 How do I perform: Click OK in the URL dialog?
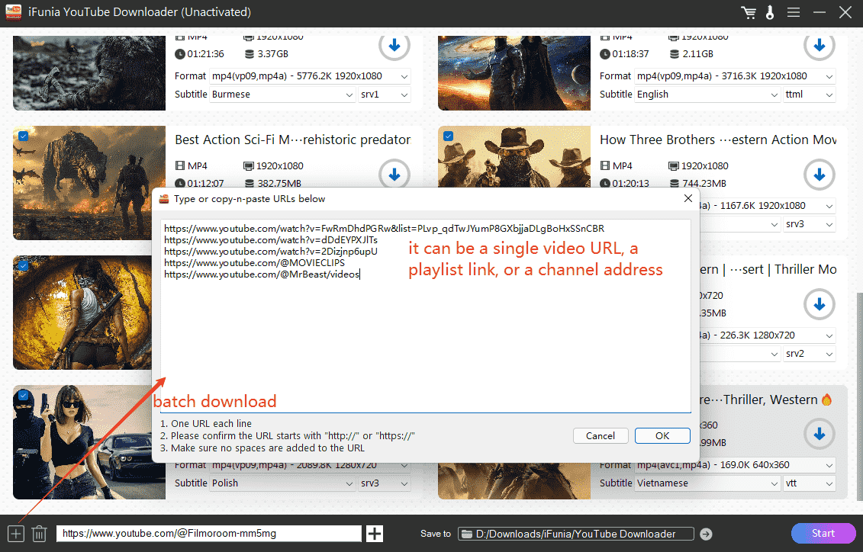tap(662, 435)
